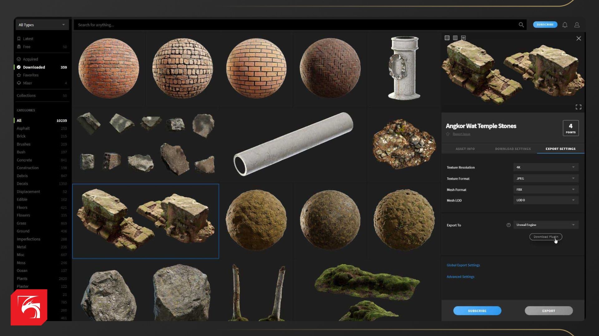Open Texture Resolution 4K dropdown
Image resolution: width=599 pixels, height=336 pixels.
point(546,167)
